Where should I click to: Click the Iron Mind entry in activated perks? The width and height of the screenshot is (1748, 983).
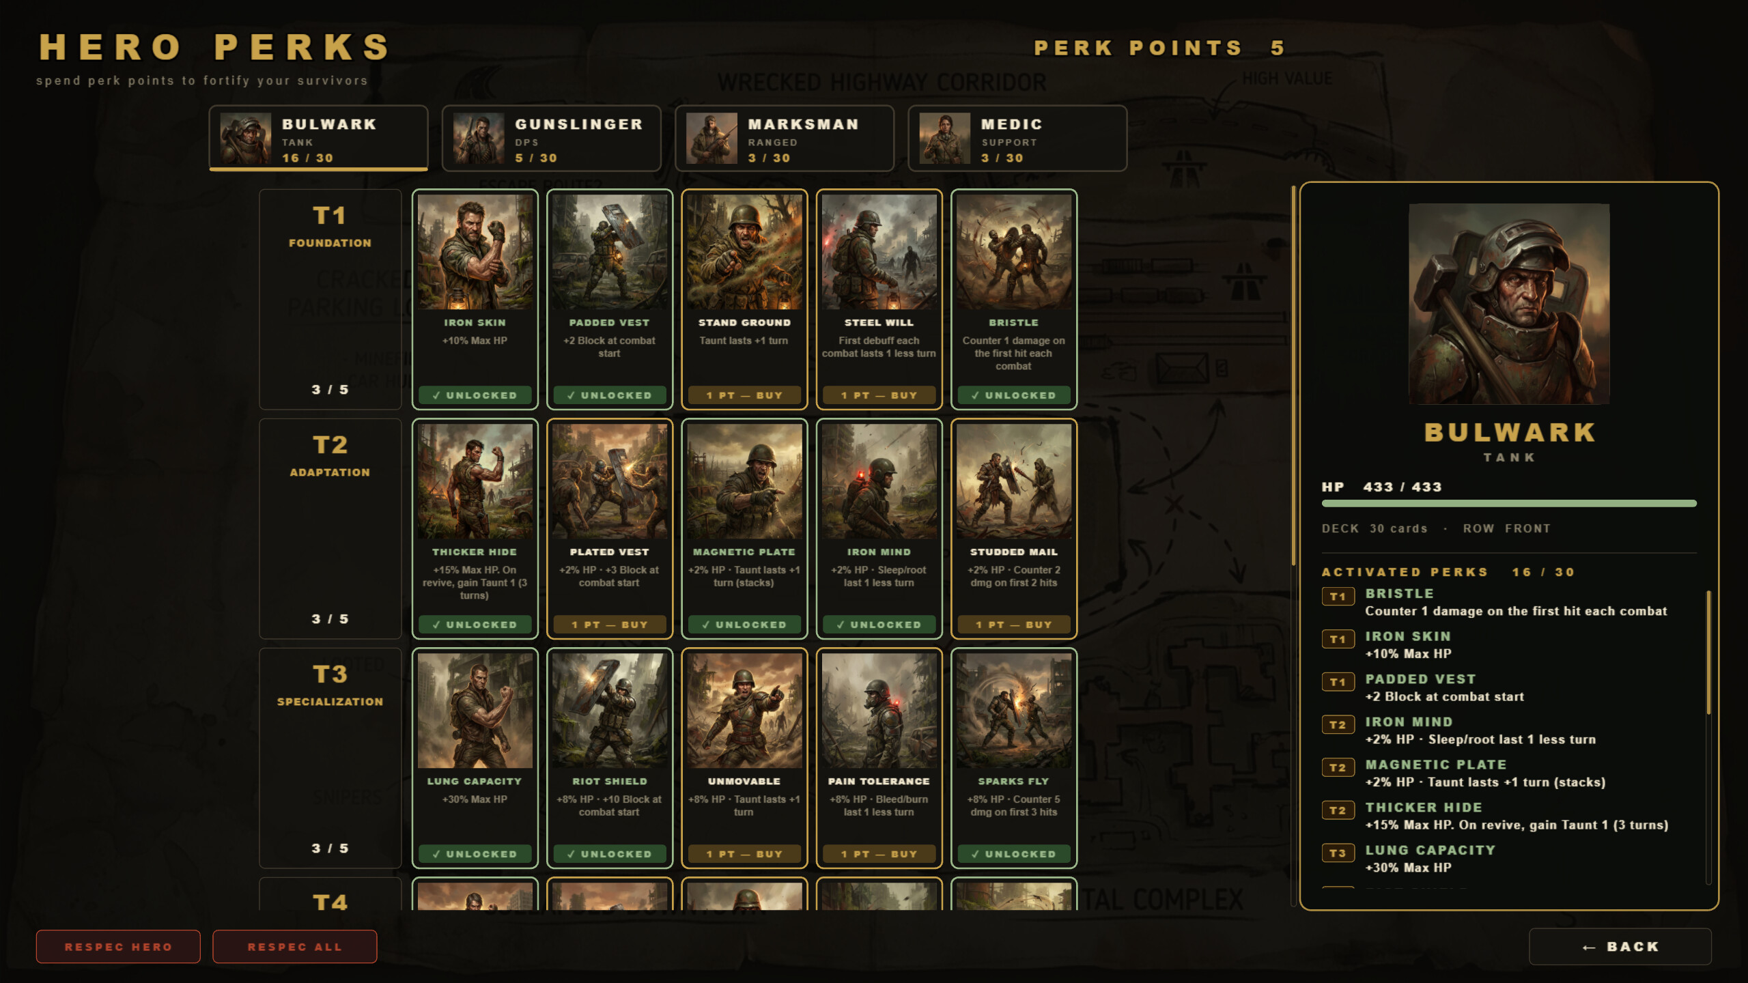coord(1509,731)
